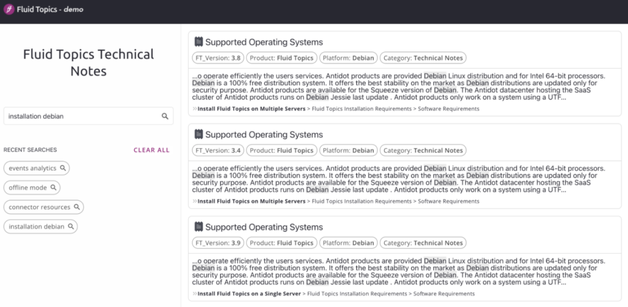The height and width of the screenshot is (307, 628).
Task: Click Platform: Debian tag in second result
Action: pyautogui.click(x=348, y=151)
